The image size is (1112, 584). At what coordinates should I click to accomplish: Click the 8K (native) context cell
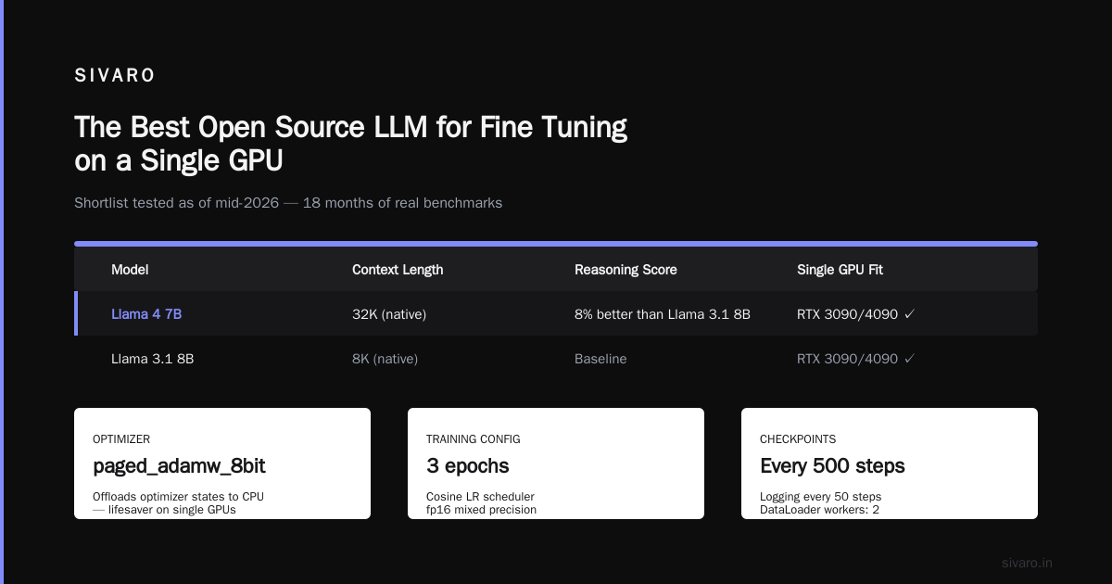click(x=385, y=359)
